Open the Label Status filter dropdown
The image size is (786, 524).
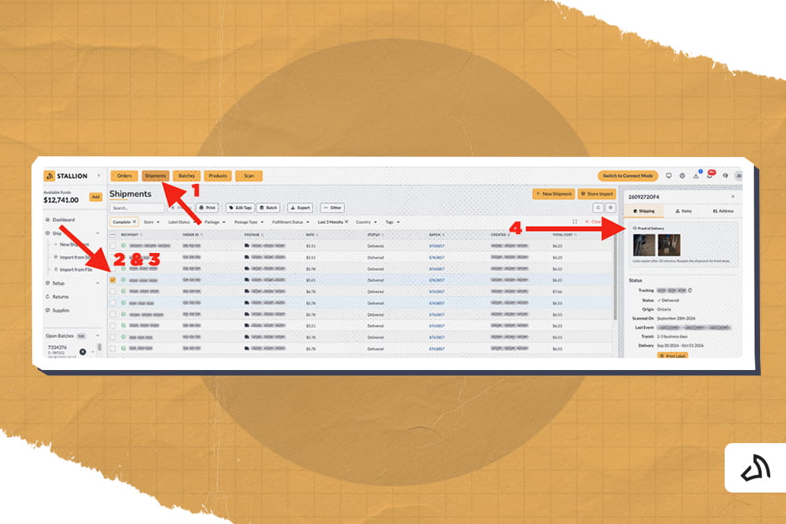(x=182, y=222)
